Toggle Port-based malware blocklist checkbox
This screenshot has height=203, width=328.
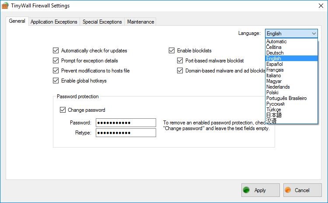180,61
